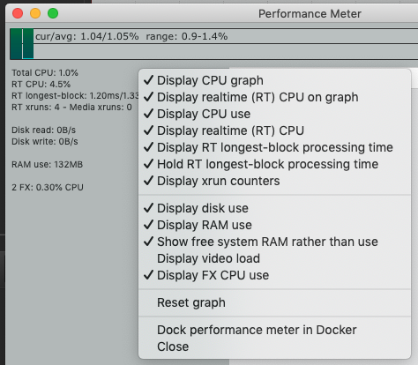The height and width of the screenshot is (365, 418).
Task: Enable Display video load
Action: tap(274, 258)
